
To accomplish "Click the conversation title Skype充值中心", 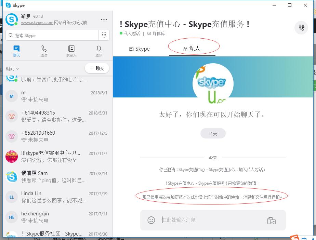I will point(184,24).
